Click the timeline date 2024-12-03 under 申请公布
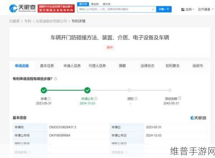The image size is (215, 158). pos(87,103)
